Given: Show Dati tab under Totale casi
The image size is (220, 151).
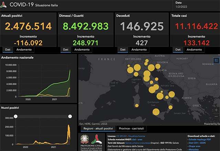Looking at the screenshot, I should (177, 50).
